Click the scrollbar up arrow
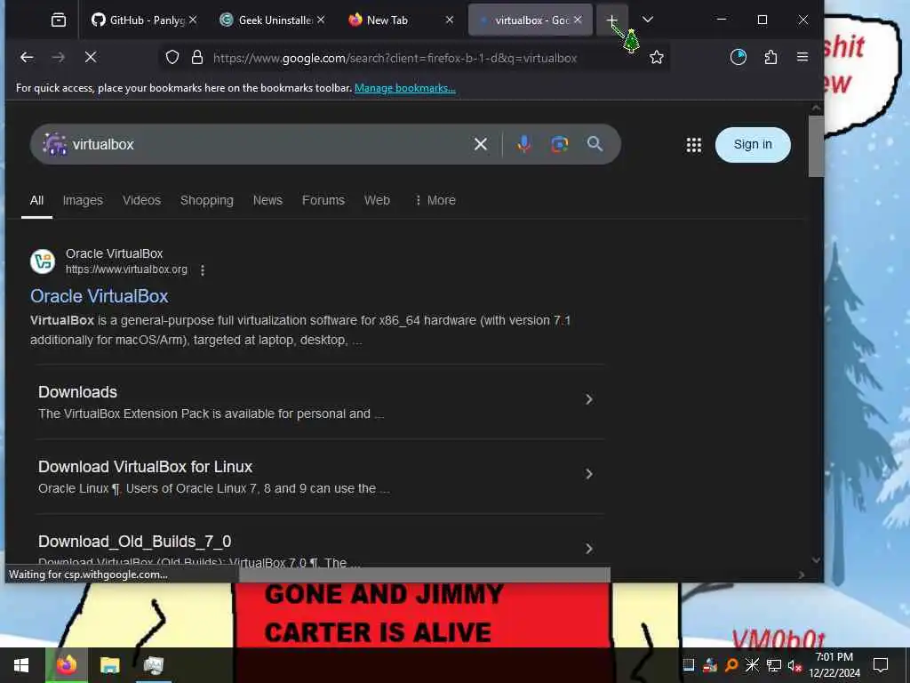 (x=816, y=108)
